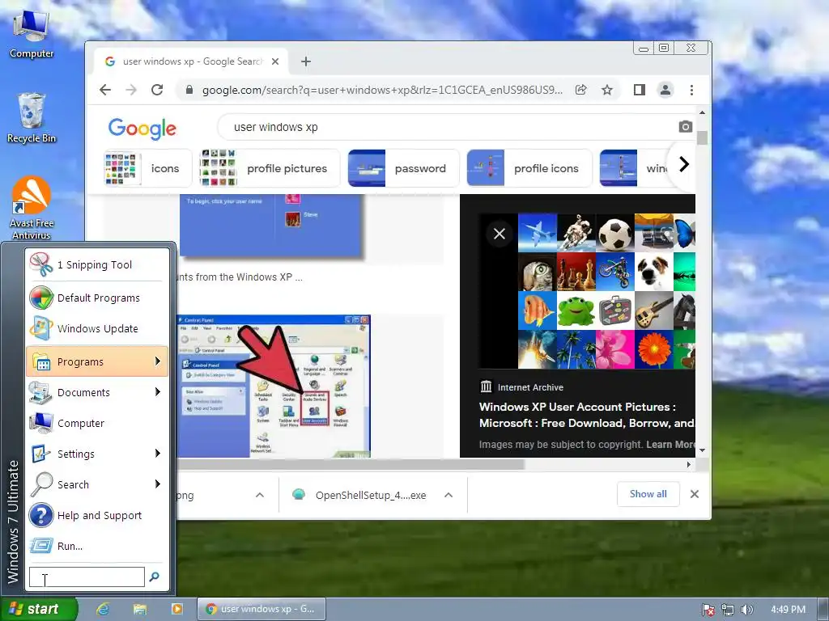
Task: Switch to Chrome window taskbar button
Action: click(x=261, y=609)
